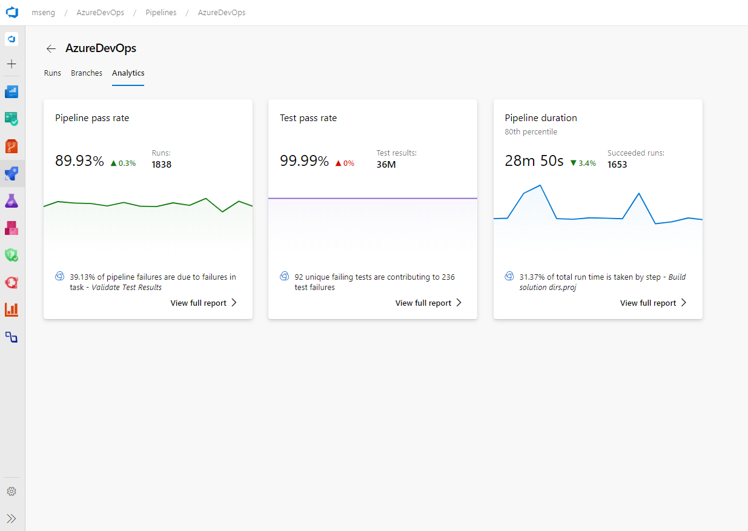
Task: Open the Pipelines hub icon in sidebar
Action: coord(12,173)
